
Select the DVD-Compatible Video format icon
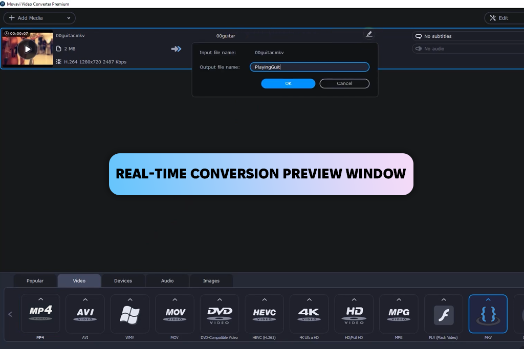tap(220, 313)
